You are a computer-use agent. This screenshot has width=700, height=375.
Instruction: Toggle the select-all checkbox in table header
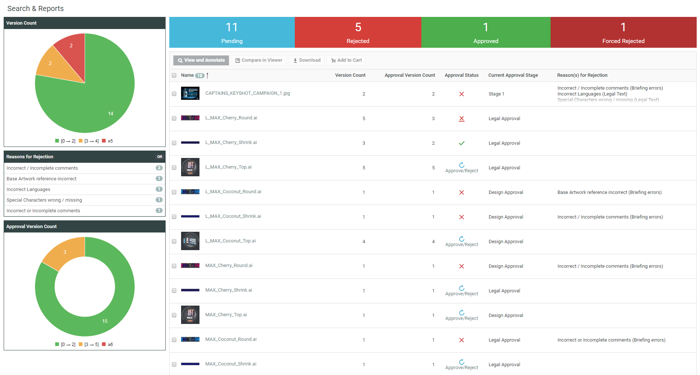click(174, 76)
